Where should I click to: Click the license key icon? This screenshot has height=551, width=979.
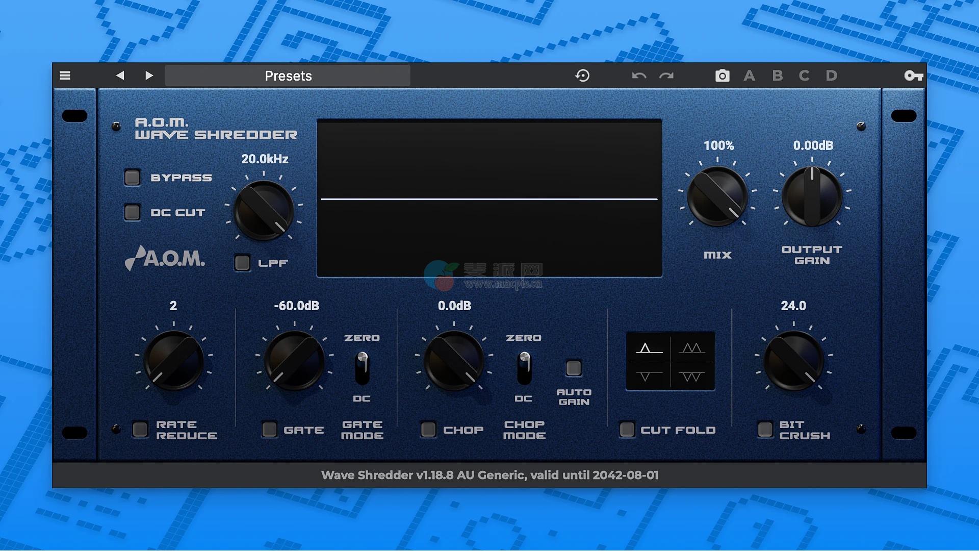[x=913, y=76]
